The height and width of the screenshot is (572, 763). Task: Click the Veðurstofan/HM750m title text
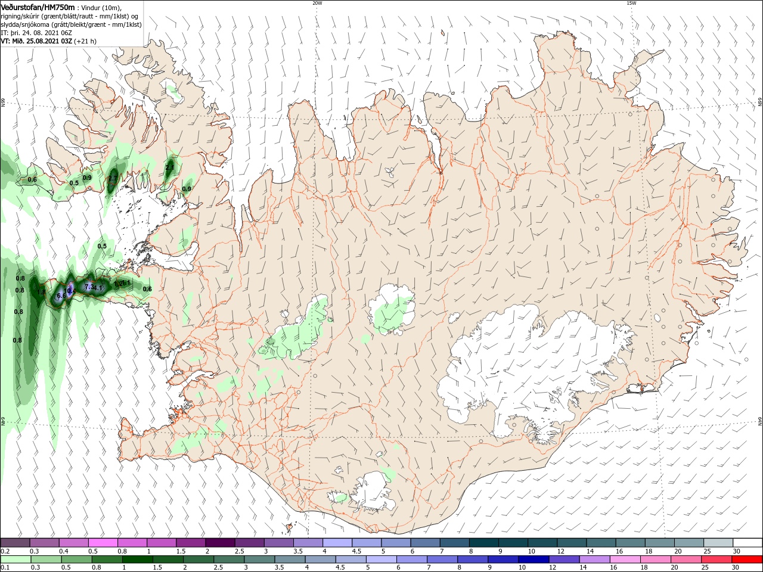click(38, 7)
